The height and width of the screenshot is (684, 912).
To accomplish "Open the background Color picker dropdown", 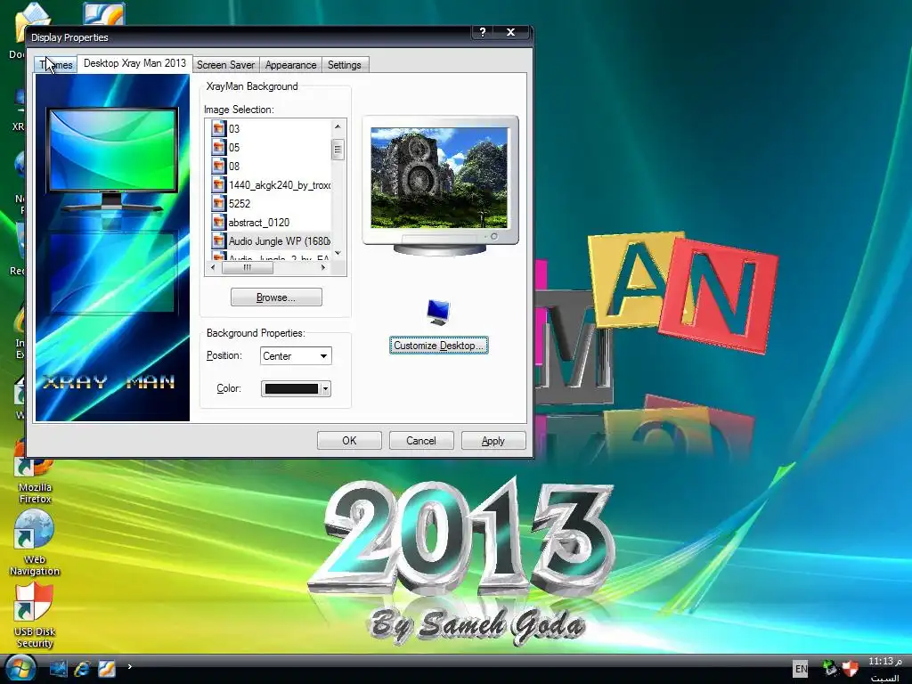I will [296, 388].
